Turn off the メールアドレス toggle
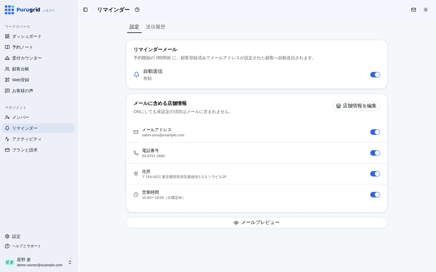436x272 pixels. 375,132
